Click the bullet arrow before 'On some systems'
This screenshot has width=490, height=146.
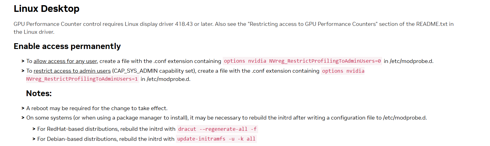(23, 118)
